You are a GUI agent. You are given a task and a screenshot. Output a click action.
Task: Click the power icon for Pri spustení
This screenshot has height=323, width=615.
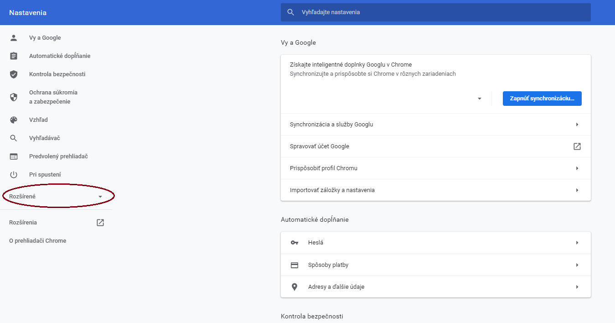(14, 175)
